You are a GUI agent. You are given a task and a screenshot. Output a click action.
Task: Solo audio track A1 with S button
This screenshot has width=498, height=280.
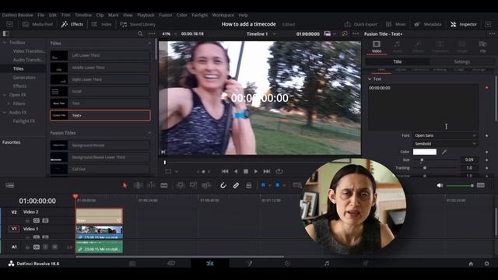[45, 247]
